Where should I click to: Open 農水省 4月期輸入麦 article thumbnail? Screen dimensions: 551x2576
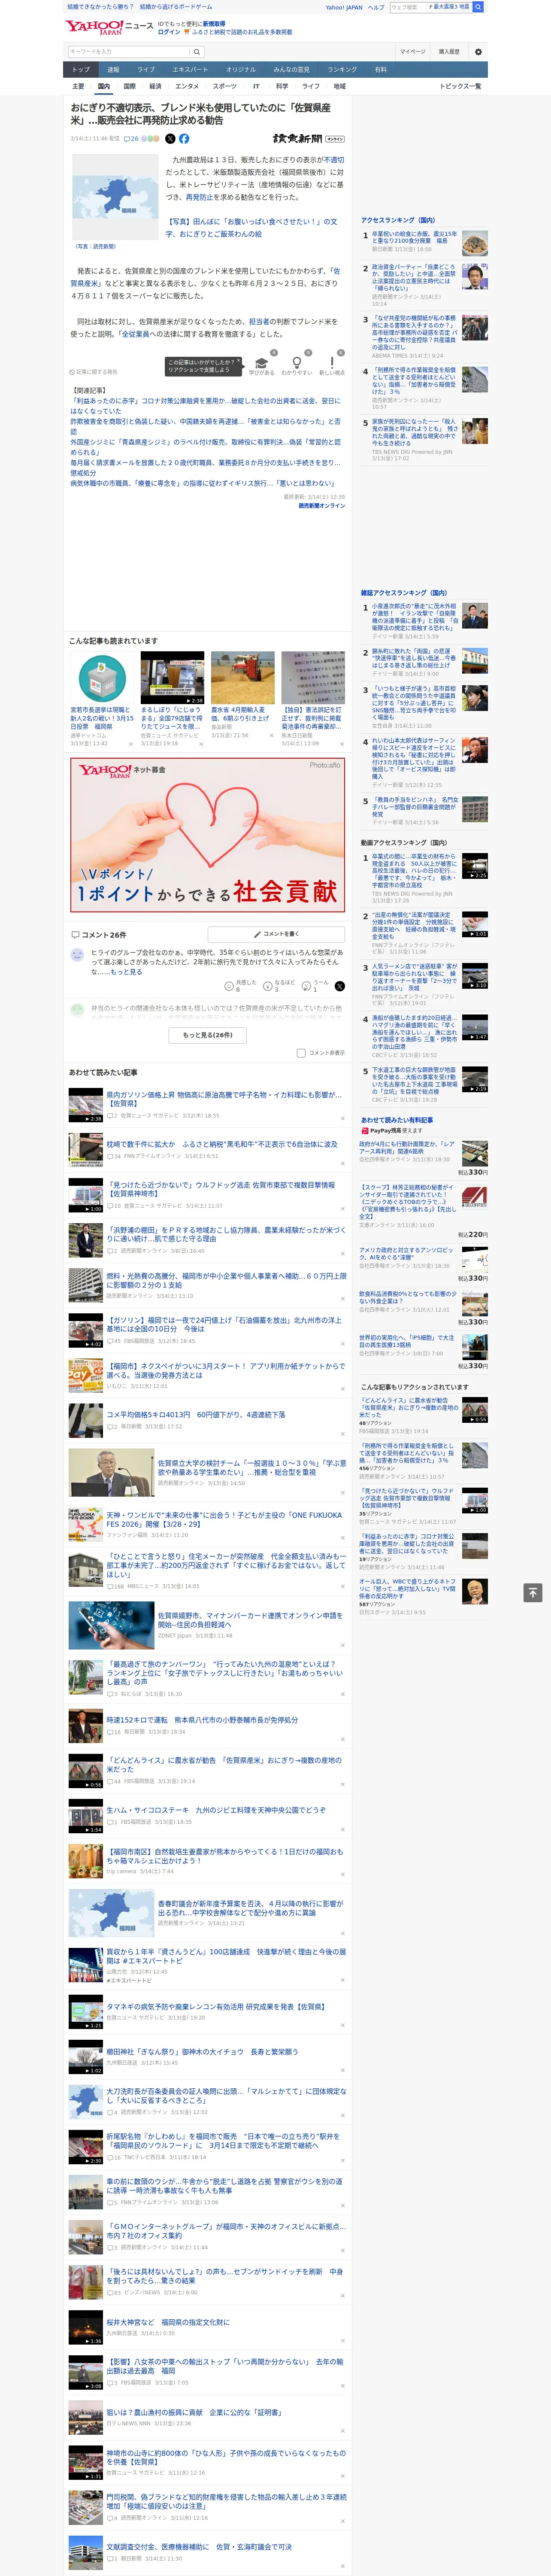(243, 677)
